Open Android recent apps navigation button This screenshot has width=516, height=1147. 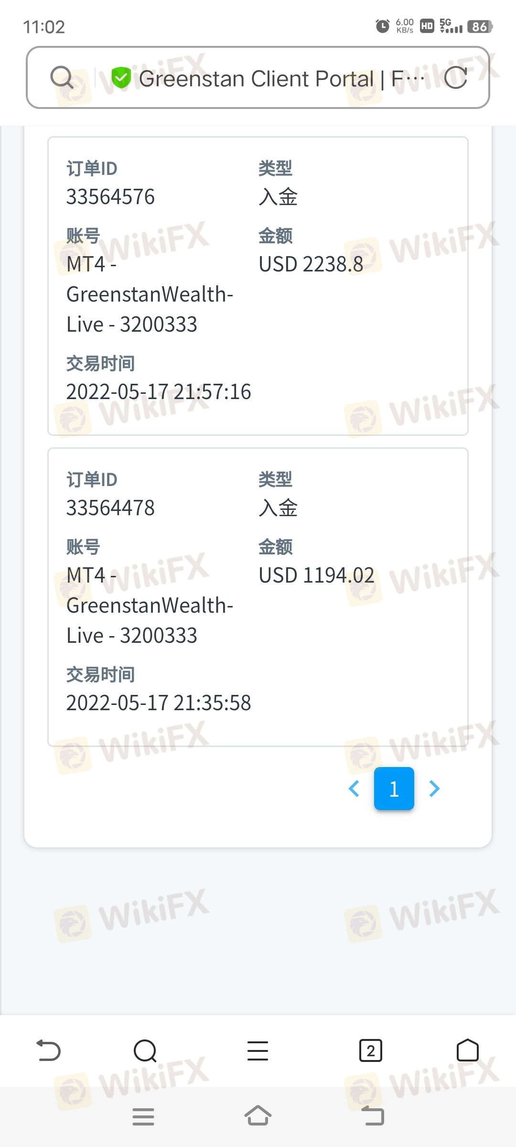pos(143,1116)
